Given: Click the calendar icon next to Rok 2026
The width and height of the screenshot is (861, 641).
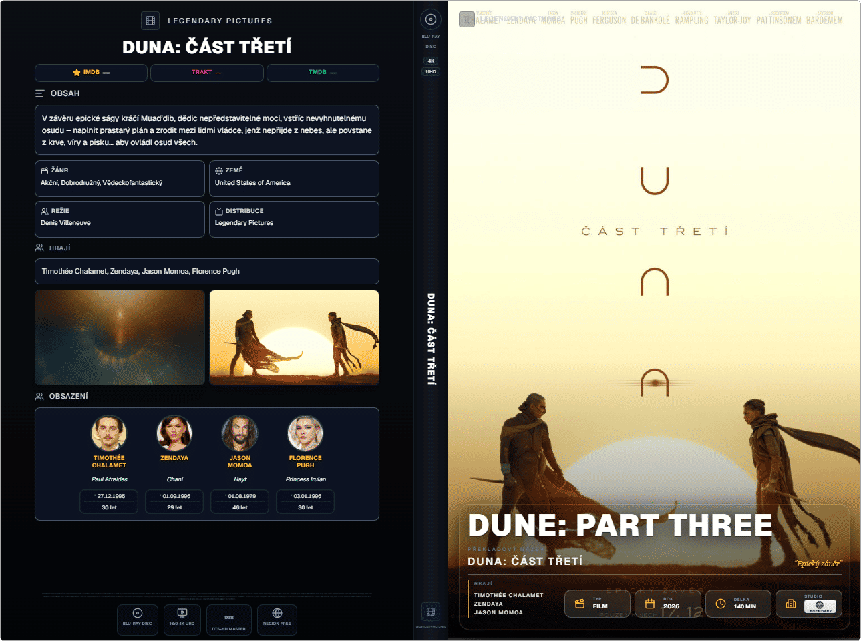Looking at the screenshot, I should 650,604.
